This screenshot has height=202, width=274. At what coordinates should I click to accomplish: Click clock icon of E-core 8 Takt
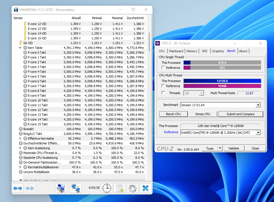click(25, 91)
